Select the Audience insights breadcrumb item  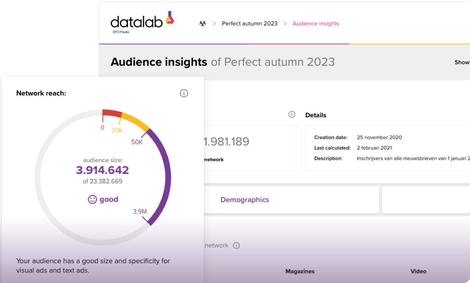316,23
